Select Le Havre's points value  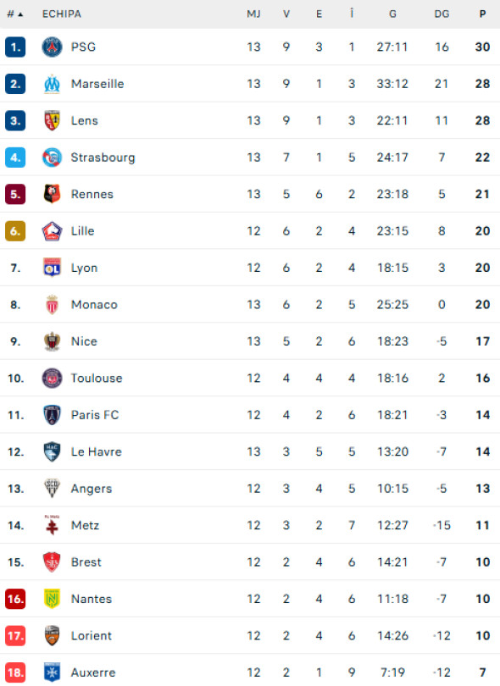pos(482,451)
